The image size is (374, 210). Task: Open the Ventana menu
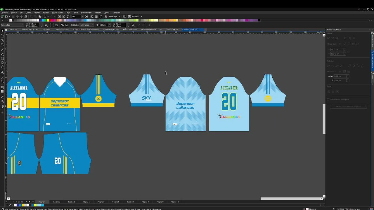click(x=98, y=13)
